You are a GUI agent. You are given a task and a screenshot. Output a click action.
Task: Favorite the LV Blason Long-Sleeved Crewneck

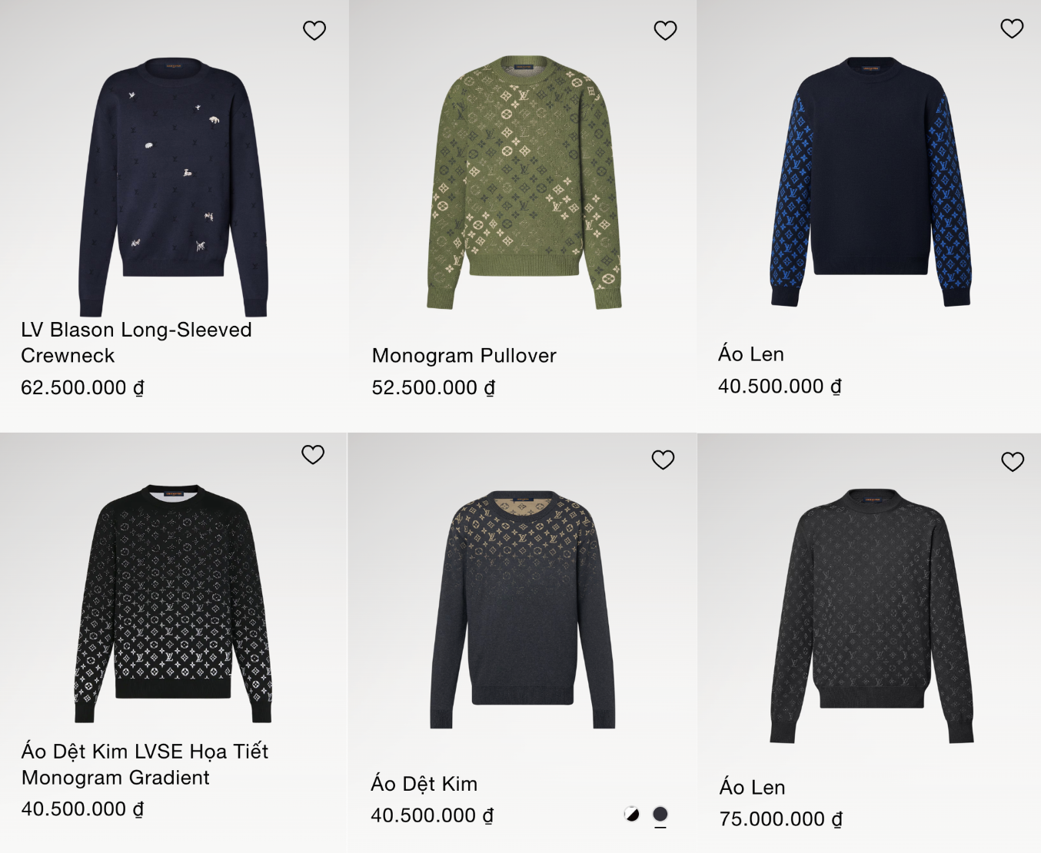tap(314, 31)
